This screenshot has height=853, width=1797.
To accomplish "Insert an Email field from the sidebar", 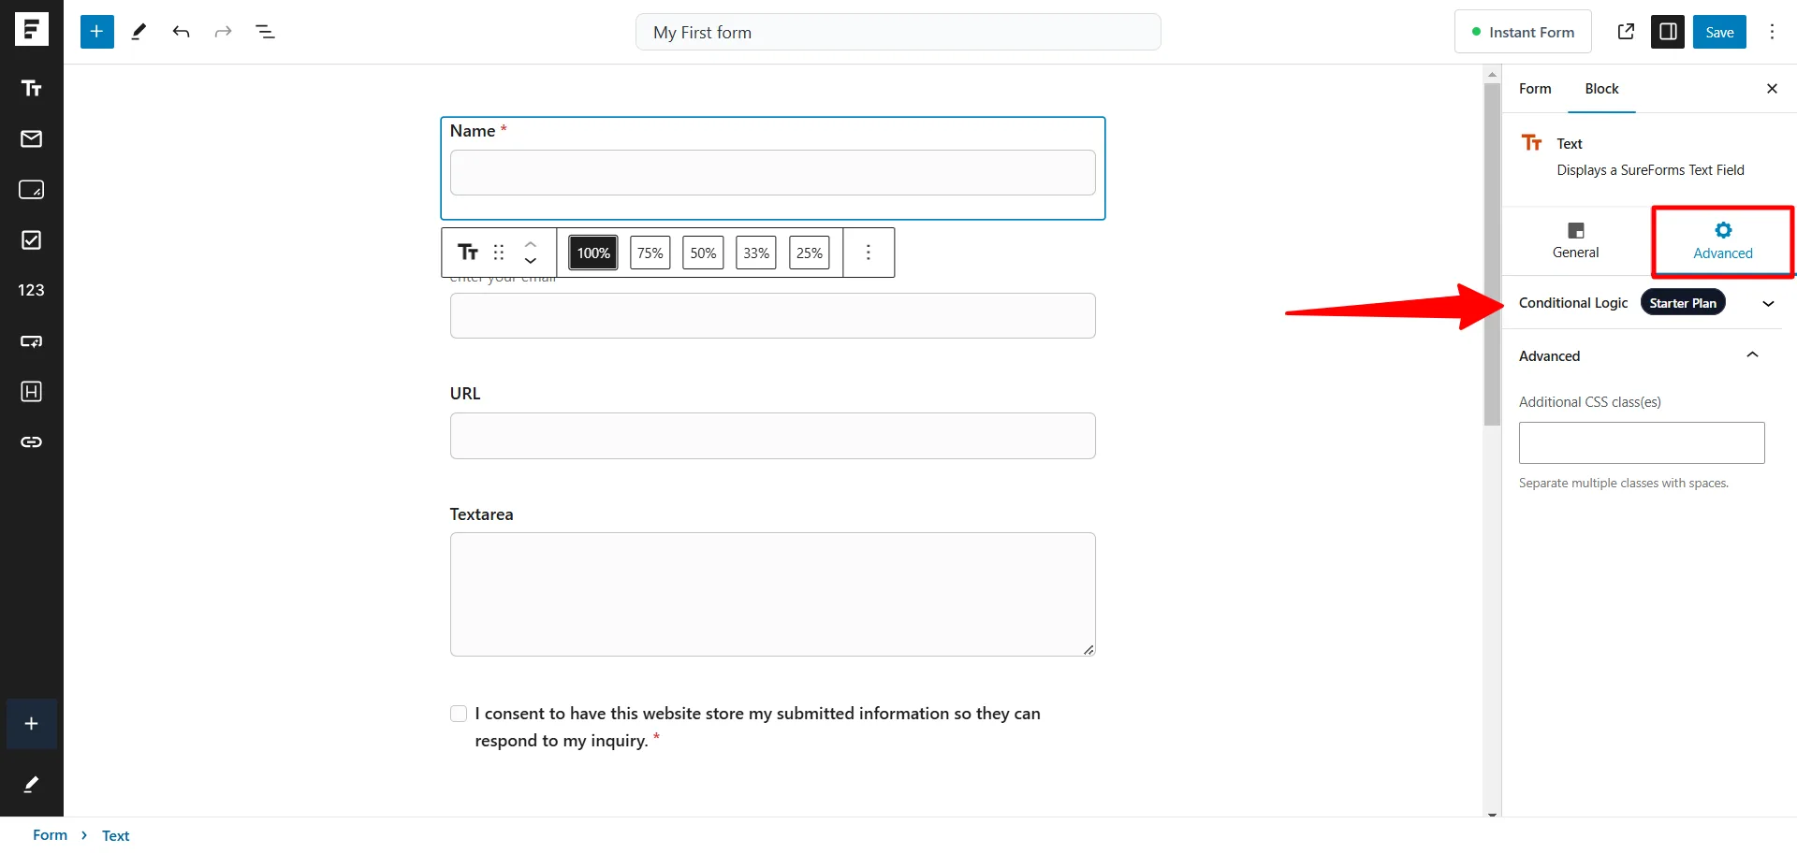I will coord(32,138).
